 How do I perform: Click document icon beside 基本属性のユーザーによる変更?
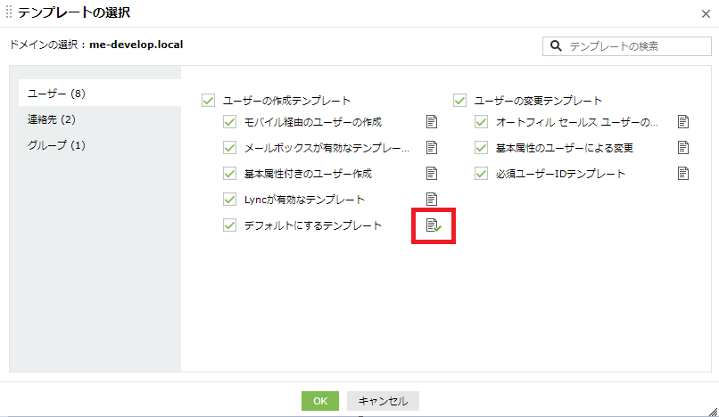[x=683, y=148]
